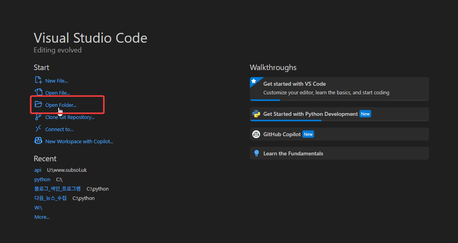Expand the recent list with More...
The height and width of the screenshot is (243, 458).
[x=42, y=217]
